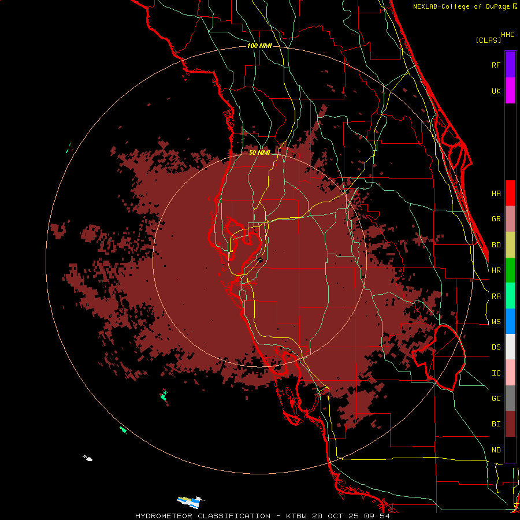Click the GR legend label

496,219
